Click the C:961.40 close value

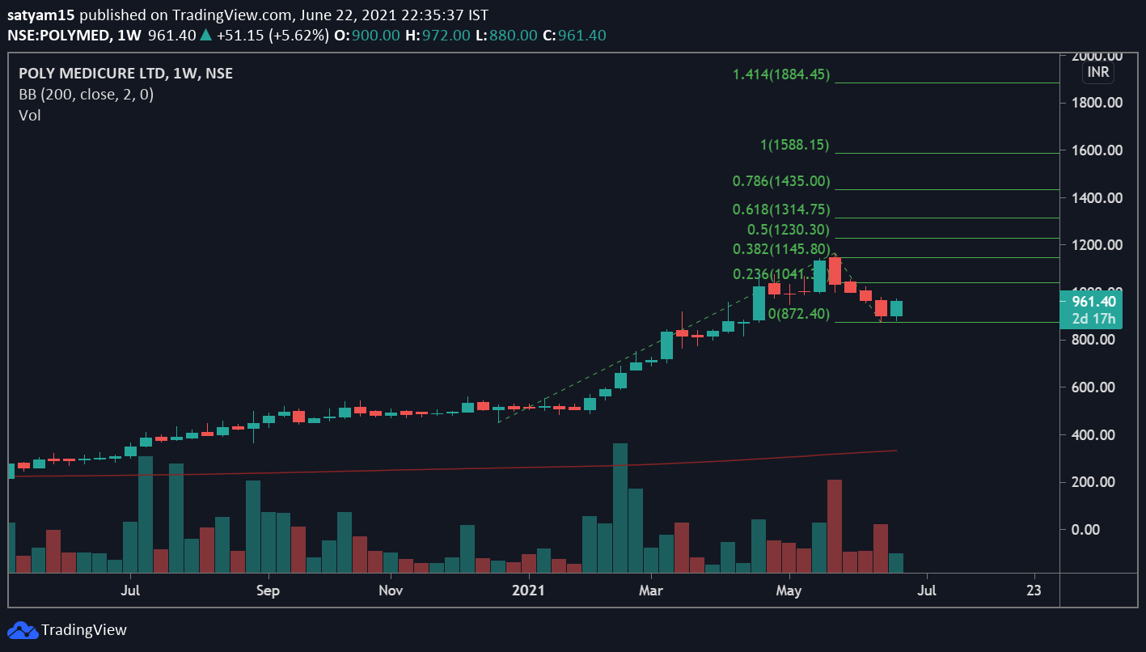click(x=574, y=36)
